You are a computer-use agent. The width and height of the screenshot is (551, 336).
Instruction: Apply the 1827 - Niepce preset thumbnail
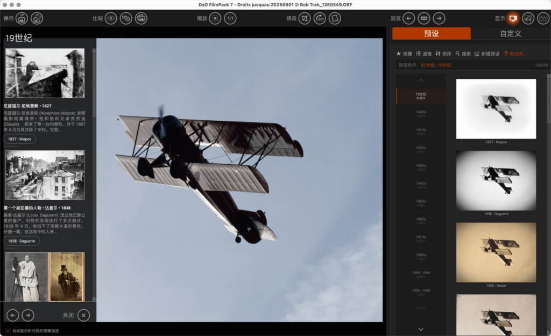tap(496, 109)
